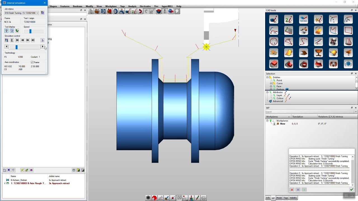Sort by the Workplanes column header

tap(278, 117)
